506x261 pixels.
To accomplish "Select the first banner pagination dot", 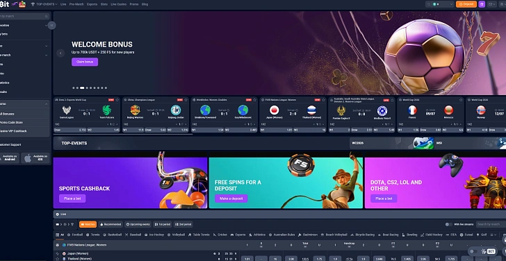I will click(74, 87).
